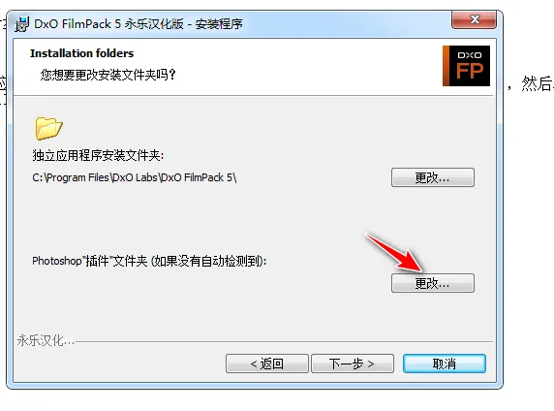554x411 pixels.
Task: Click the 您想要更改安装文件夹吗 subtitle
Action: point(108,75)
